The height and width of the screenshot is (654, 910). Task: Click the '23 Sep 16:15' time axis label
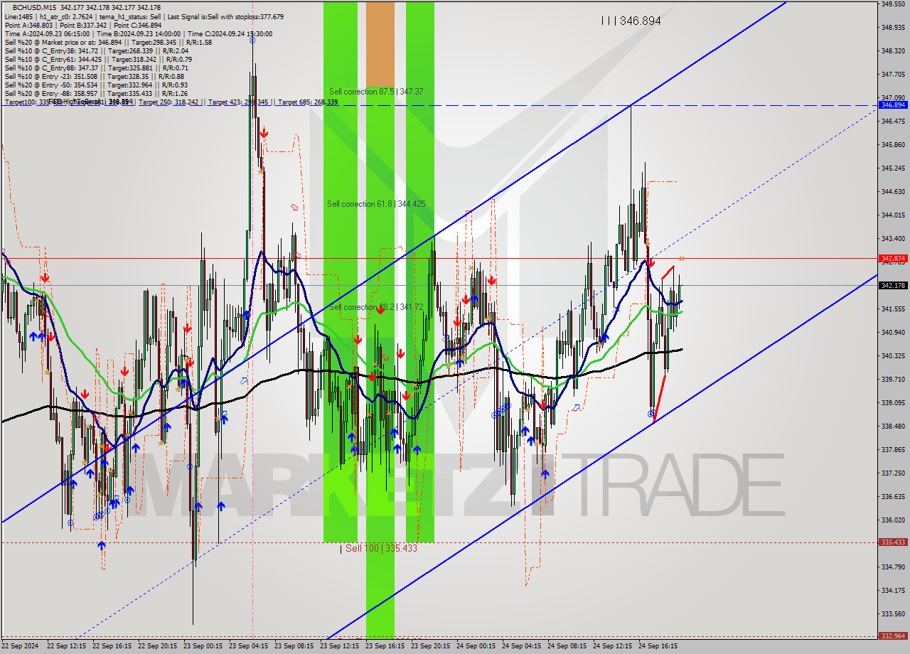(385, 646)
